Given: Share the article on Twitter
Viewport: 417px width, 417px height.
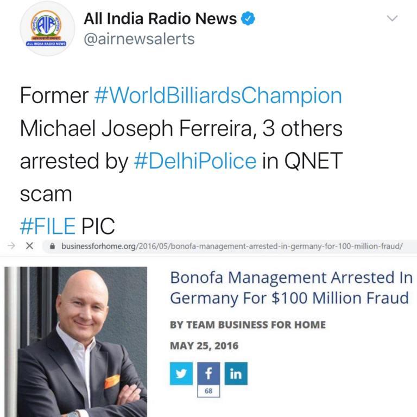Looking at the screenshot, I should [x=181, y=374].
